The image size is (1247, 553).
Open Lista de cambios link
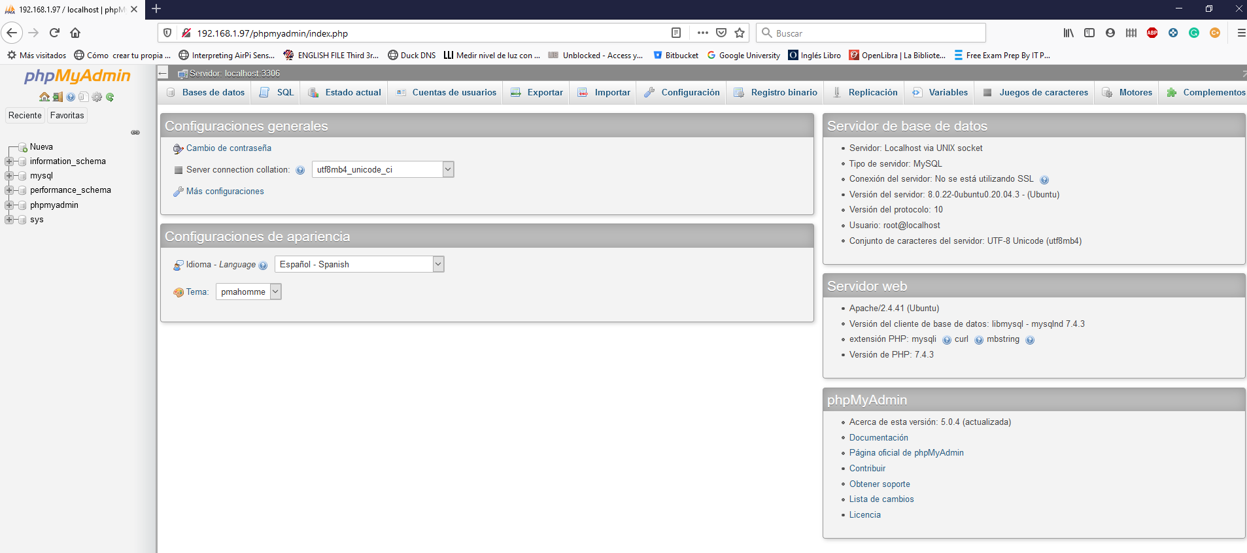pyautogui.click(x=881, y=499)
